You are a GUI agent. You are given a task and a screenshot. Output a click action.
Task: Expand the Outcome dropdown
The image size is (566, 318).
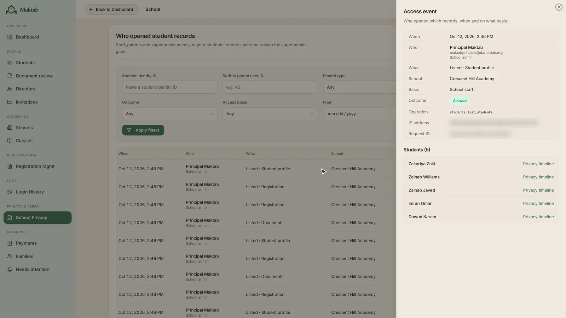click(170, 114)
